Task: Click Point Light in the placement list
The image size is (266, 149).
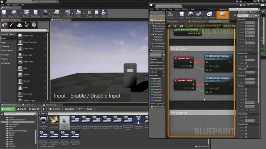Action: (32, 55)
